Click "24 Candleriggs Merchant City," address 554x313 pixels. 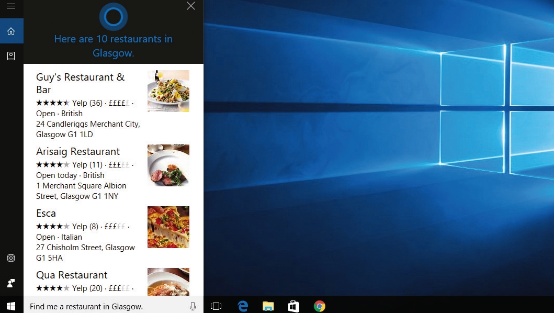click(88, 124)
